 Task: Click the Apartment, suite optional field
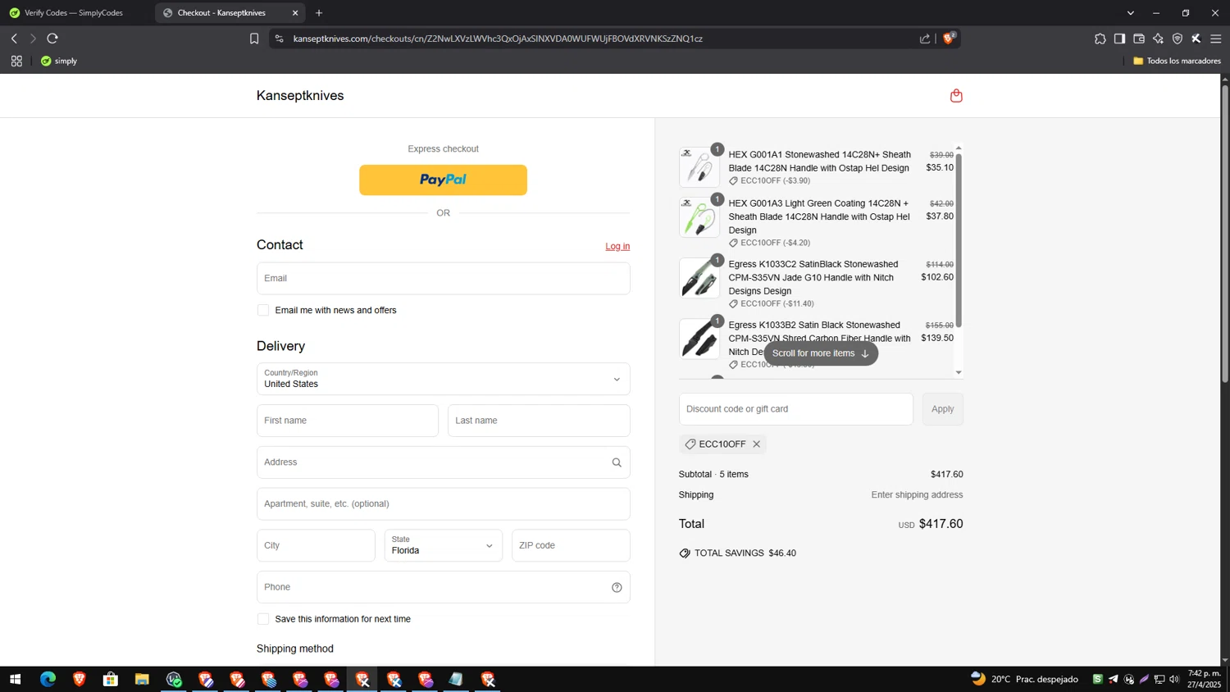(x=443, y=504)
